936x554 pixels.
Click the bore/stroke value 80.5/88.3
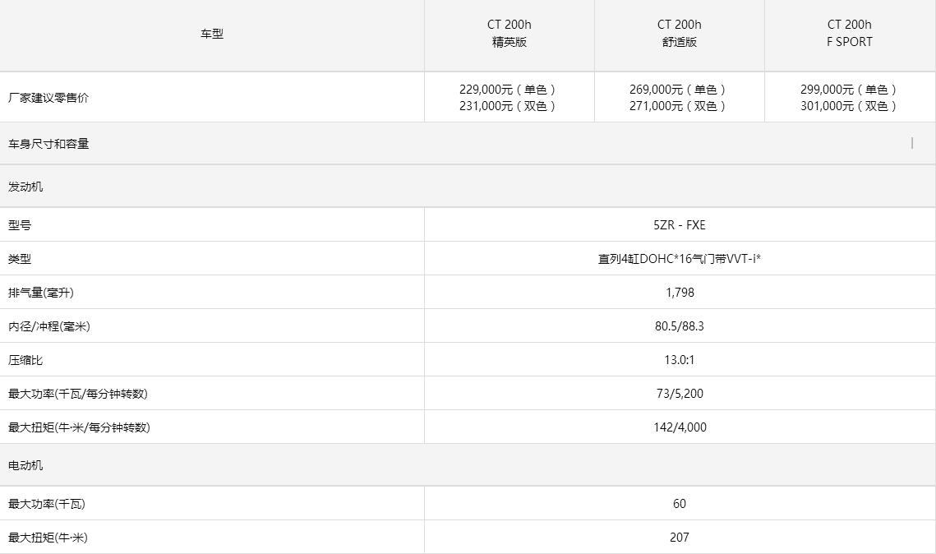coord(679,326)
